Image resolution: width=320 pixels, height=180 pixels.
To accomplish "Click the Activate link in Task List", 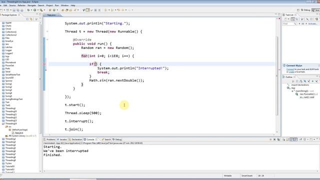I will 312,23.
